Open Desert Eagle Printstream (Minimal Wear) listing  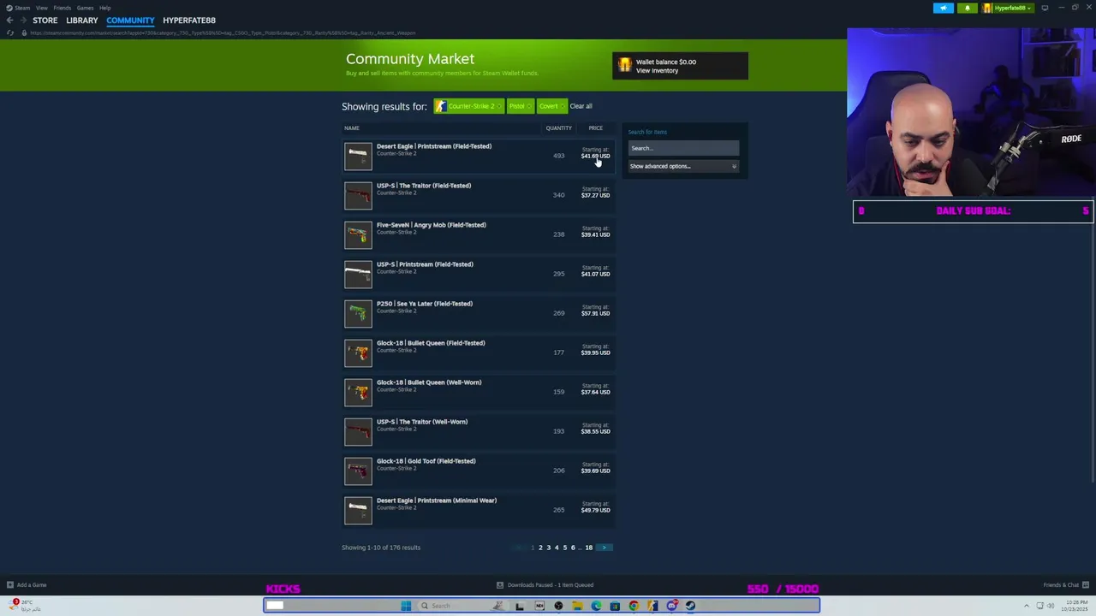point(478,510)
